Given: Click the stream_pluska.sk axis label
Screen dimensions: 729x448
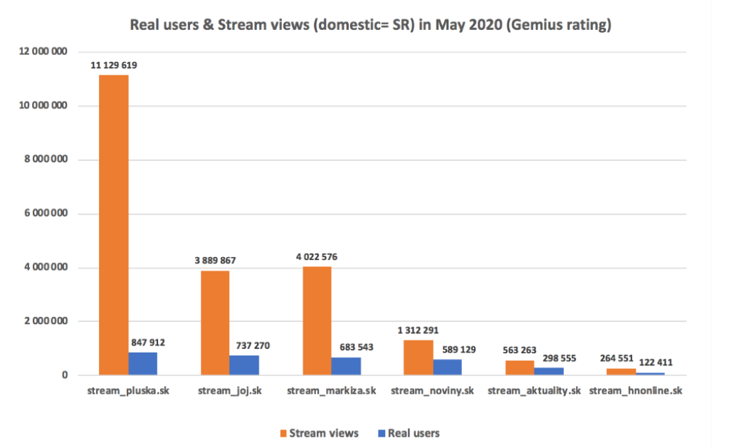Looking at the screenshot, I should coord(128,391).
